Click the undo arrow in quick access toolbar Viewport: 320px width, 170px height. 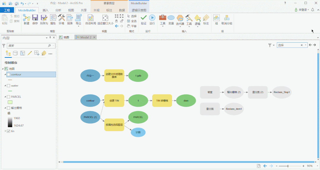point(22,4)
